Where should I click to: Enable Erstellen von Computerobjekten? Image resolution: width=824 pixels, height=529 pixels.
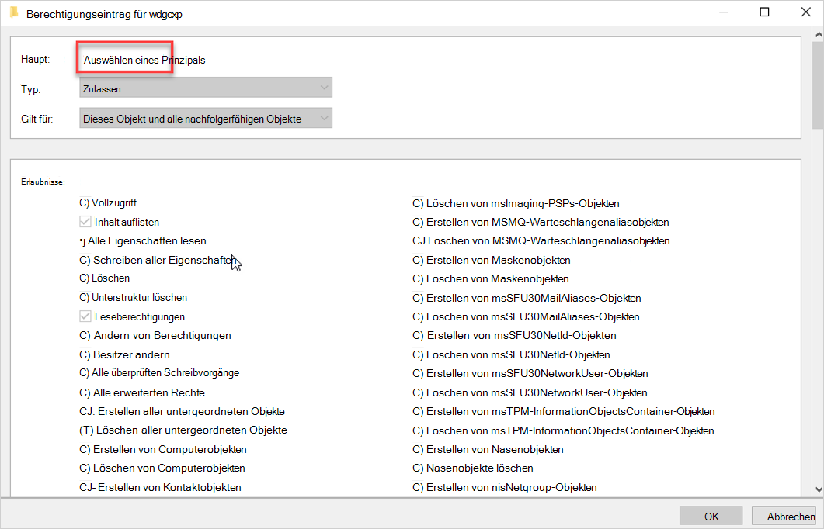pos(83,449)
